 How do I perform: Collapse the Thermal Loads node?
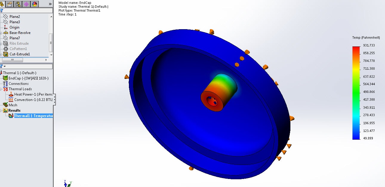click(x=1, y=89)
